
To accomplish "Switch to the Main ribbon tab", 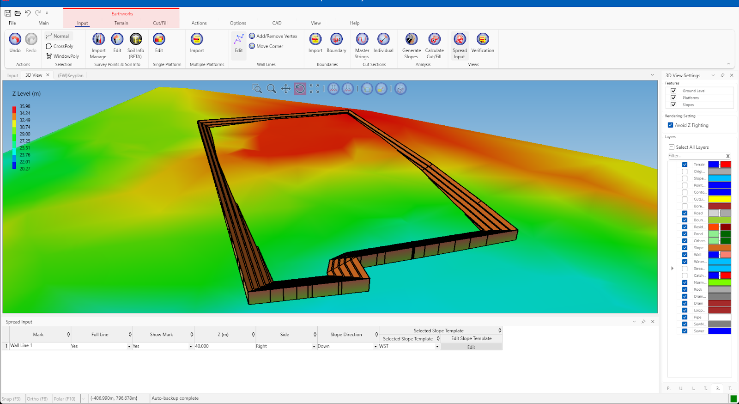I will coord(43,23).
